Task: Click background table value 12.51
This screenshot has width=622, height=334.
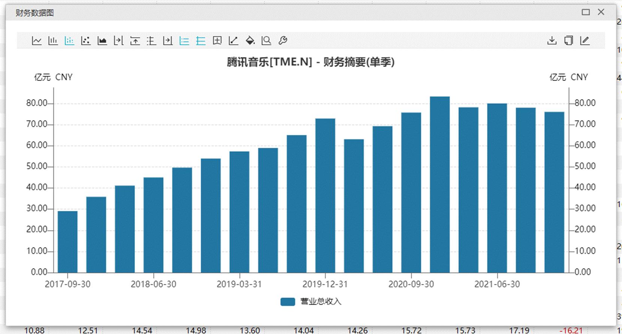Action: 88,330
